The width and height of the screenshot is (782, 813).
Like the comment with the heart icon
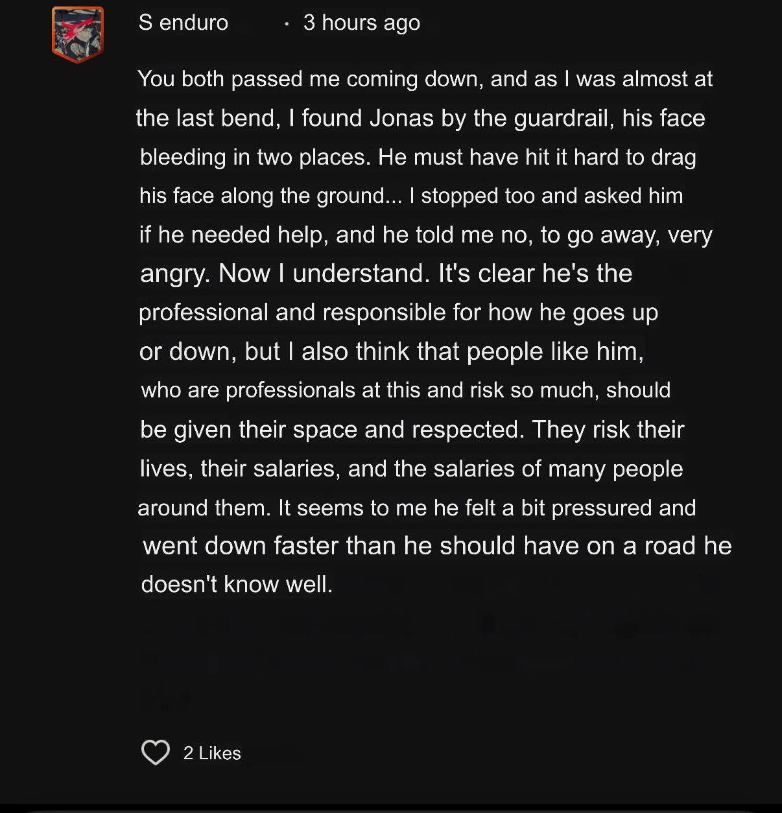[x=156, y=753]
